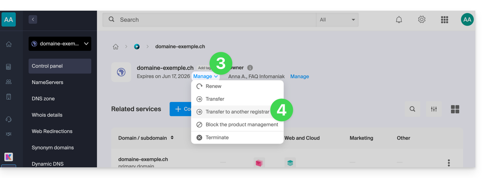
Task: Click the home icon in breadcrumb
Action: (x=115, y=47)
